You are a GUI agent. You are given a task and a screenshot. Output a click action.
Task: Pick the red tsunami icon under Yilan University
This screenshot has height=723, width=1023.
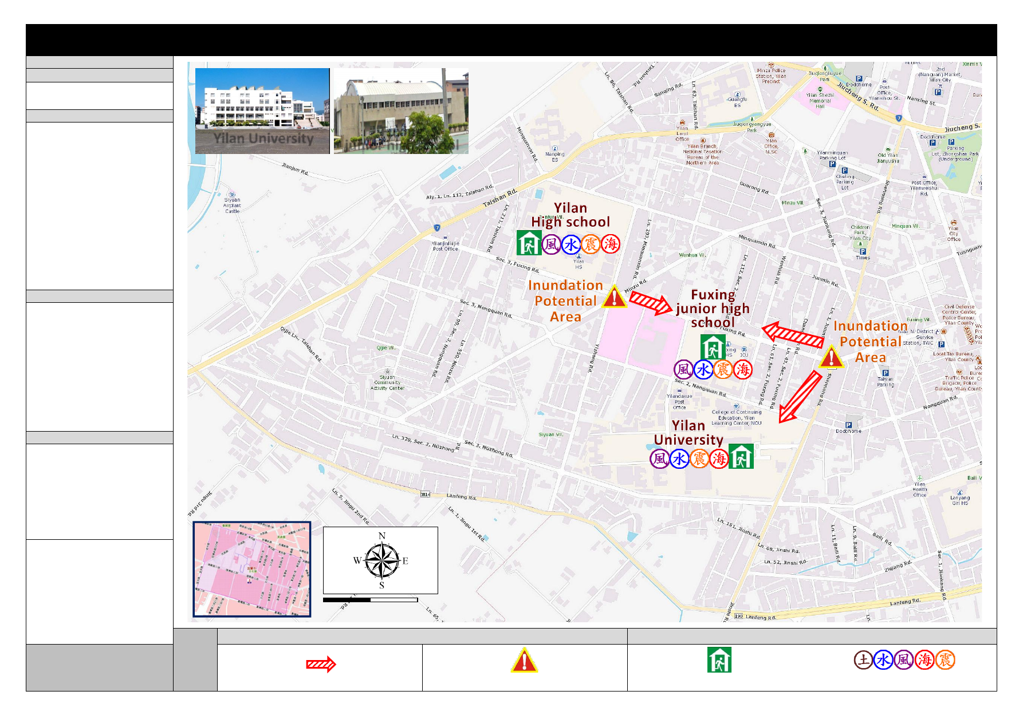tap(719, 459)
